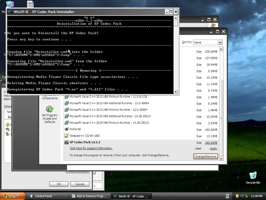Image resolution: width=266 pixels, height=200 pixels.
Task: Click the MyPal 68 icon
Action: tap(66, 129)
